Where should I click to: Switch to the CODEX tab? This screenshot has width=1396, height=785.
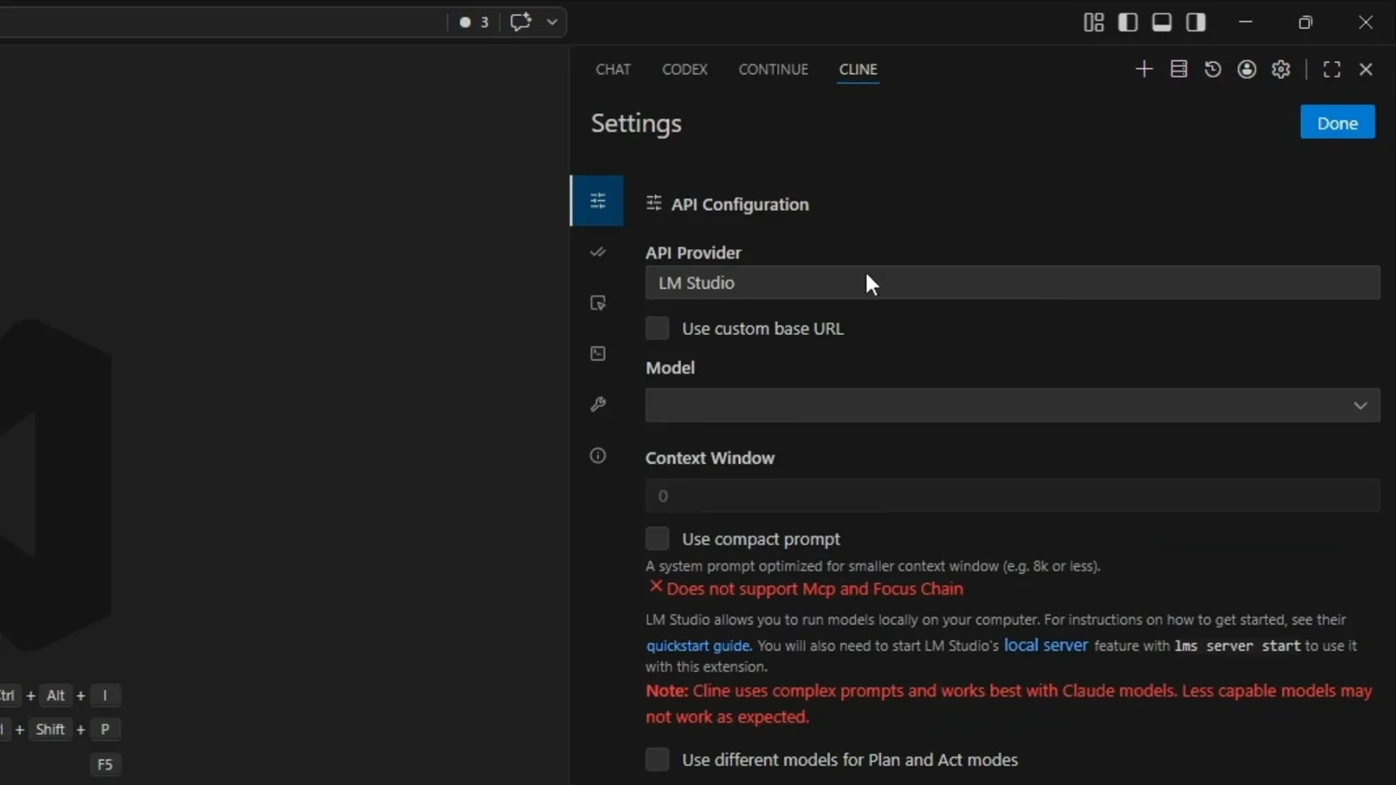point(685,69)
